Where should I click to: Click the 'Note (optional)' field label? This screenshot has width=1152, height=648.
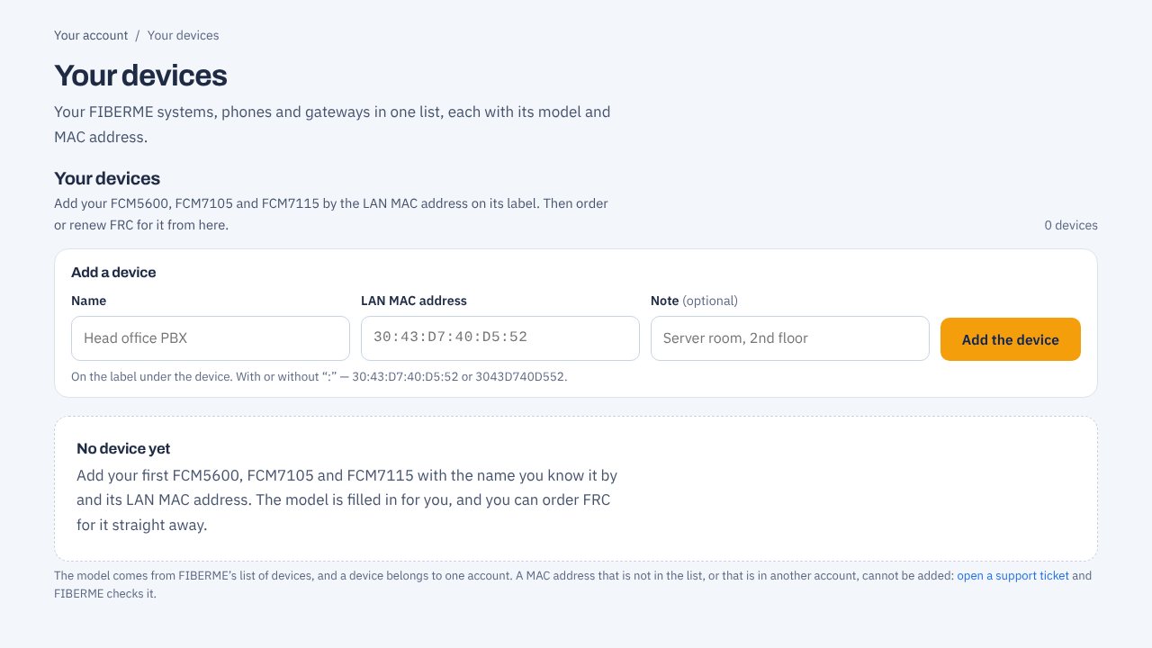(694, 301)
